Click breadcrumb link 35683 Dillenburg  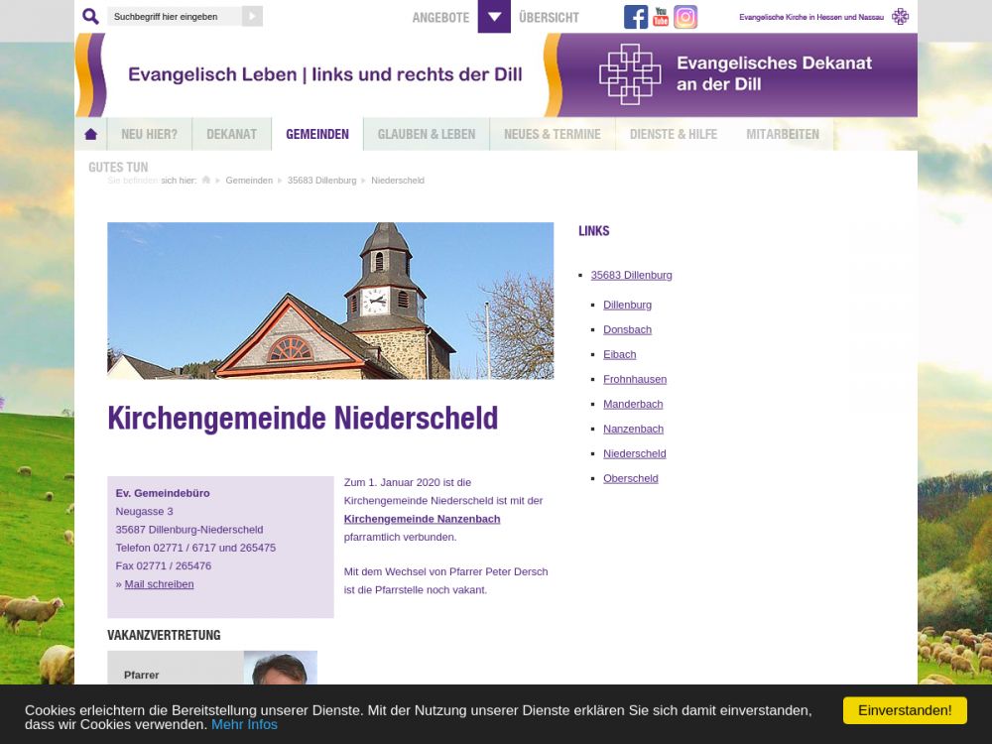pos(321,181)
